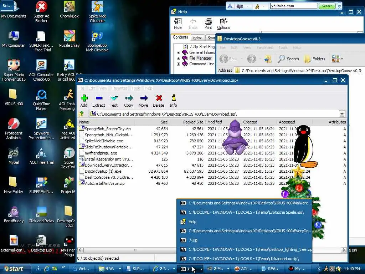Open the Puzzle Inlay desktop icon
The image size is (365, 274).
click(x=70, y=39)
